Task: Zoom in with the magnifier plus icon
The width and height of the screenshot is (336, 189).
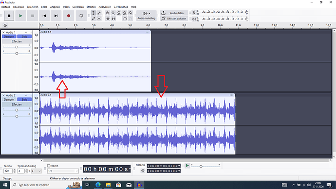Action: coord(108,13)
